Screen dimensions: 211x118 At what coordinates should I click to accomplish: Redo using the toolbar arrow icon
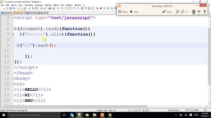45,9
